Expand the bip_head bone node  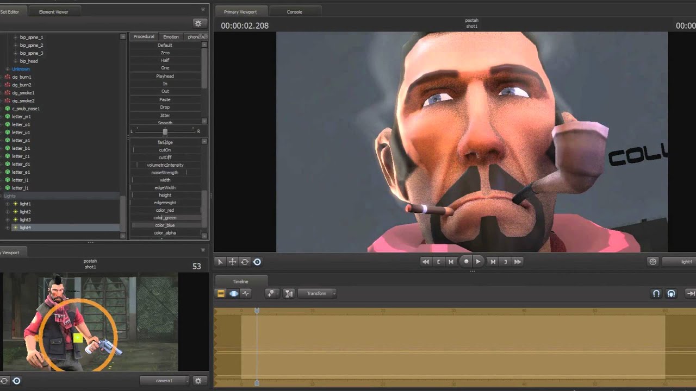pos(15,61)
